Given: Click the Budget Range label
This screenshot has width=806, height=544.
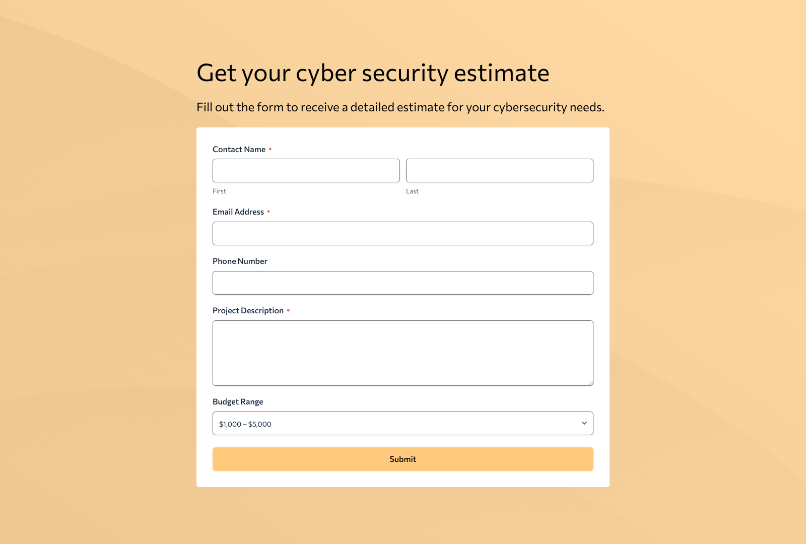Looking at the screenshot, I should click(238, 401).
